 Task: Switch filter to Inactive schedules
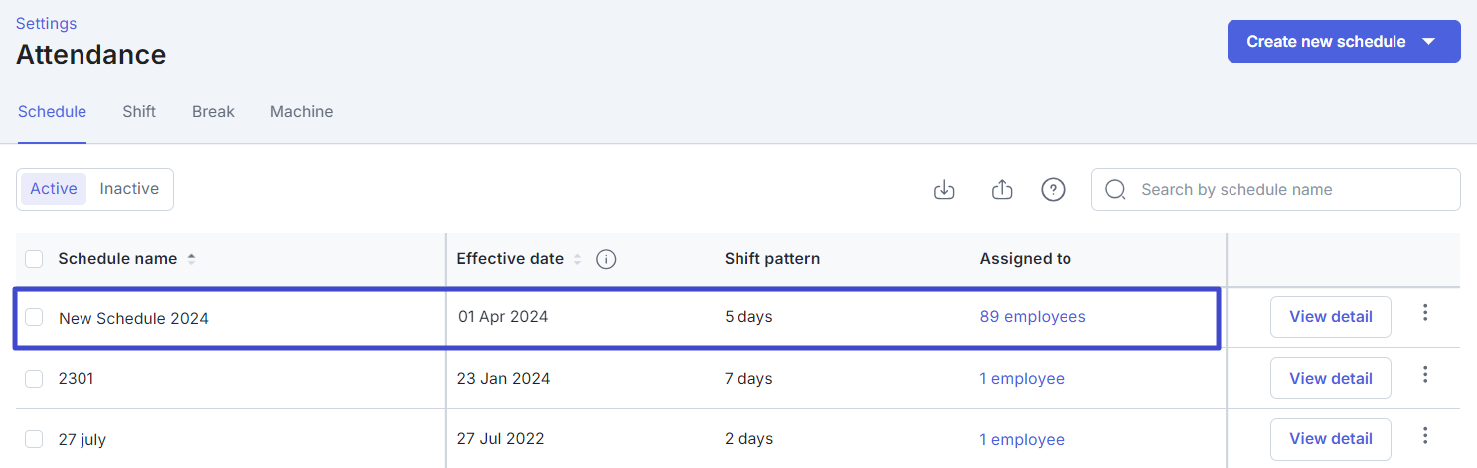coord(129,189)
